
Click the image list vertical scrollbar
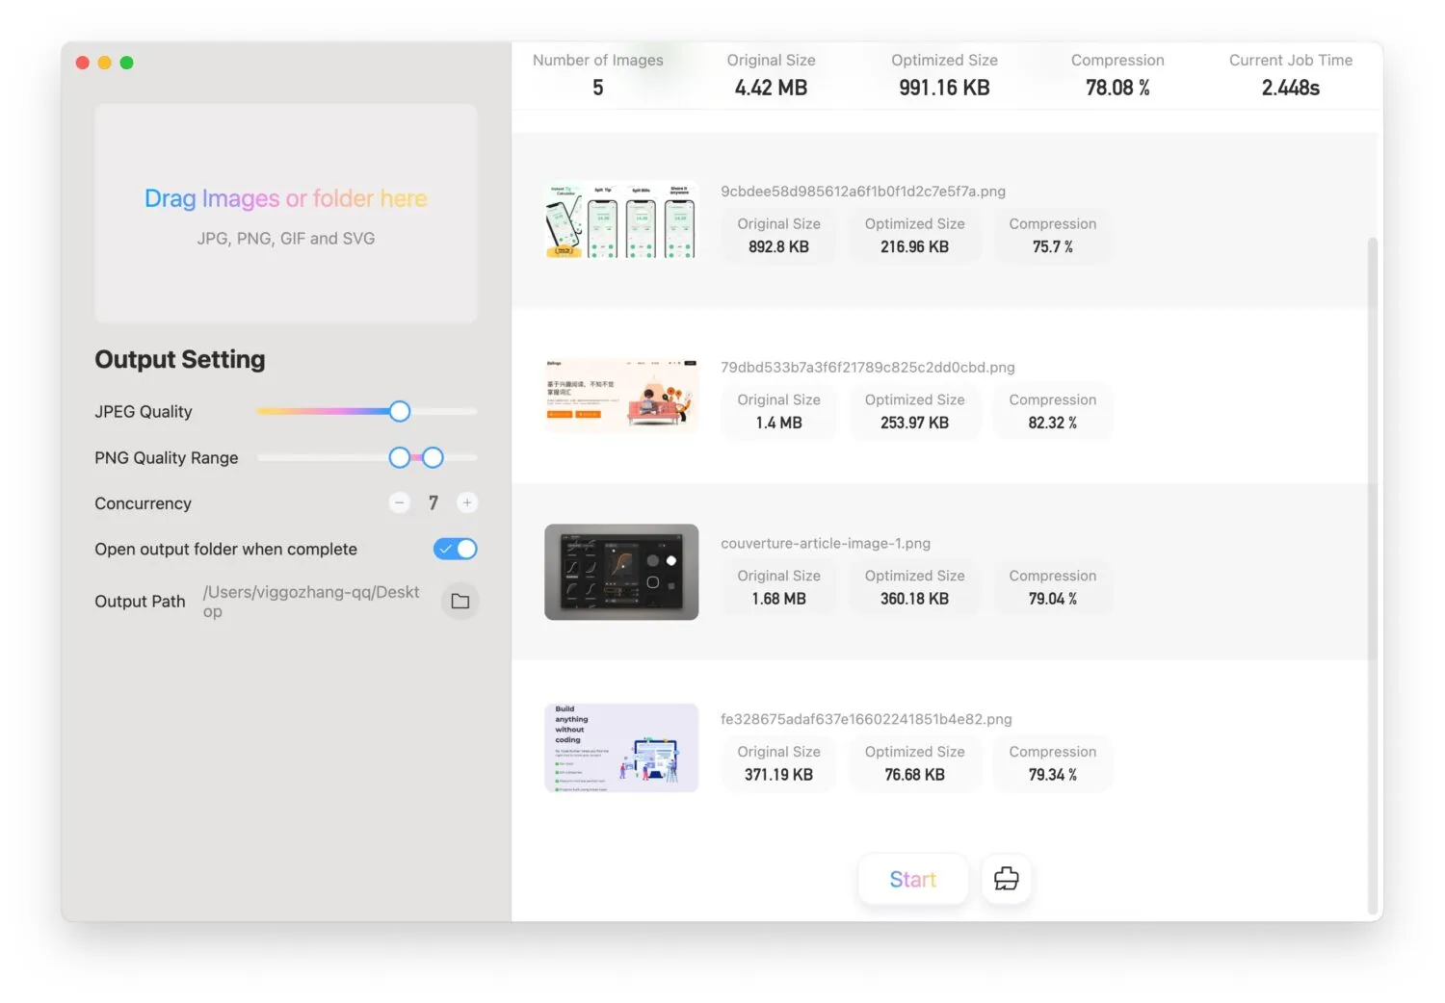[1373, 578]
